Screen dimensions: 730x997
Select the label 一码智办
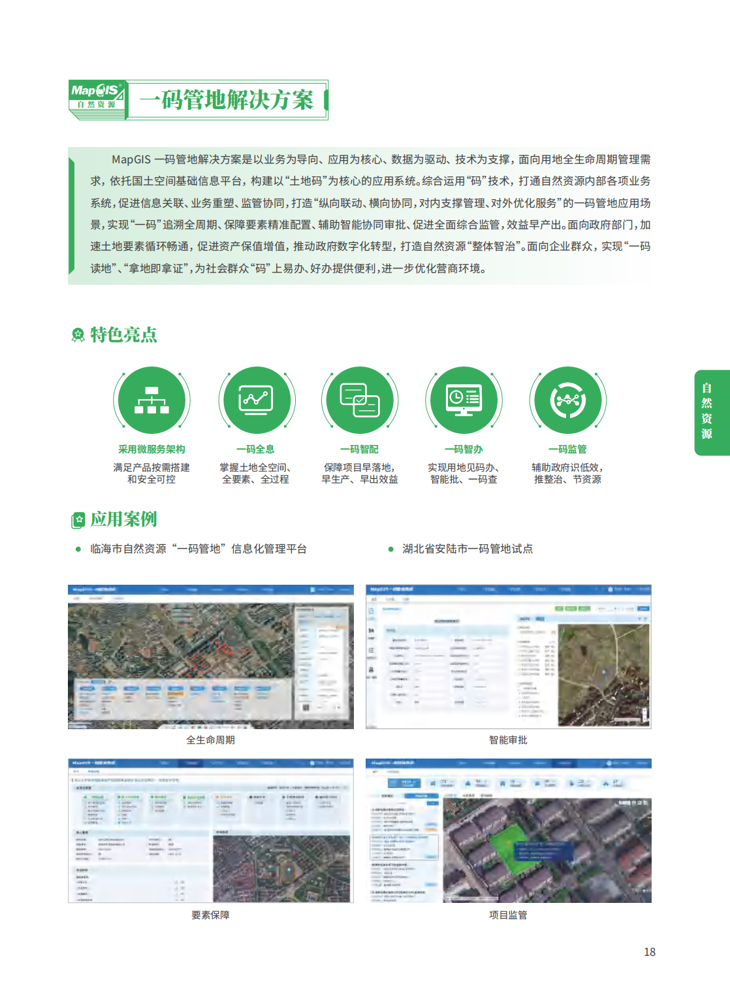click(464, 449)
